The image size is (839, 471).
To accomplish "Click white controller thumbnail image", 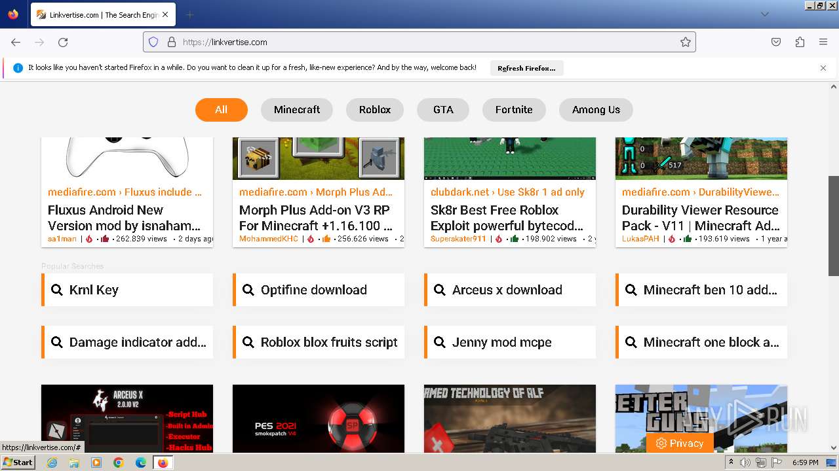I will pyautogui.click(x=127, y=158).
